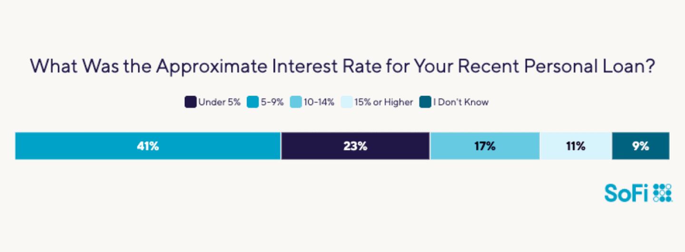Click the SoFi wordmark text
The width and height of the screenshot is (685, 252).
pos(627,192)
